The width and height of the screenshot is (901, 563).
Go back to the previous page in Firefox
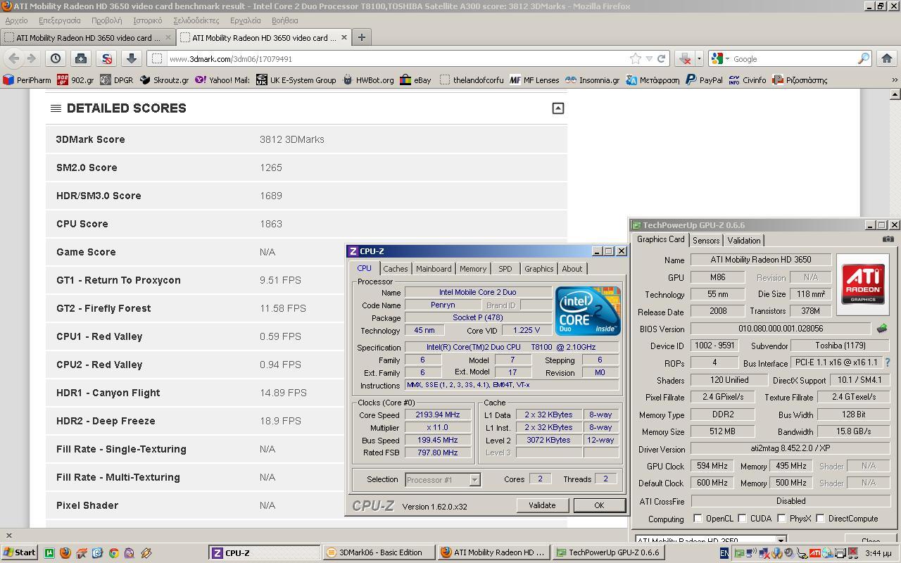[x=13, y=59]
